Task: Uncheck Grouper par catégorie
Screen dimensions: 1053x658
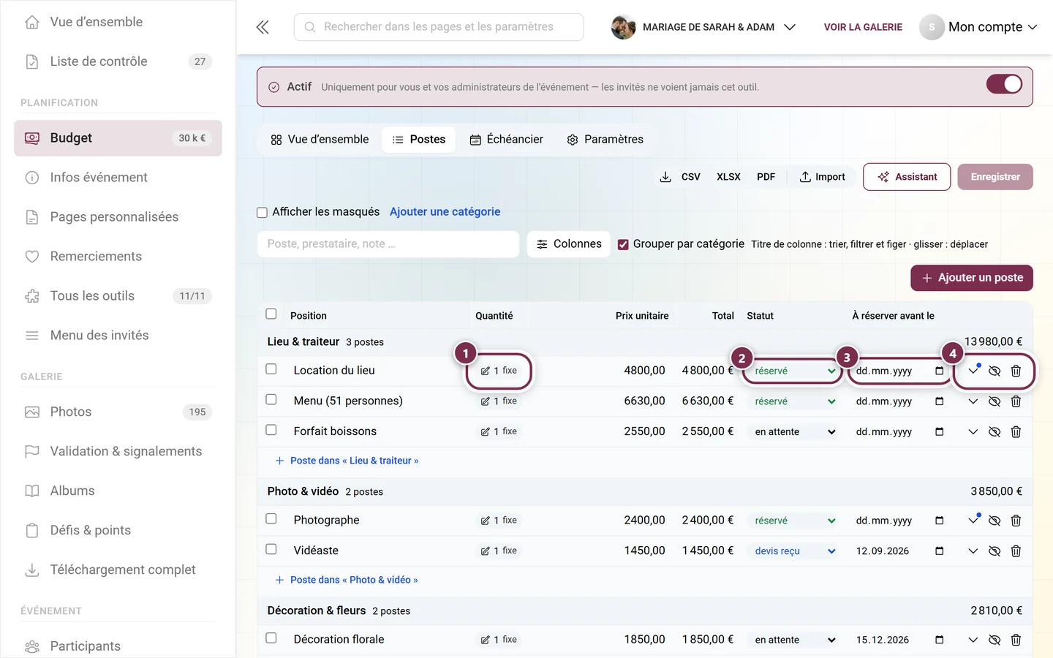Action: pos(623,245)
